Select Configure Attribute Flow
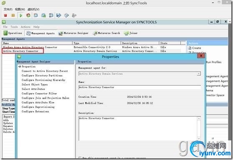The width and height of the screenshot is (233, 160). tap(38, 102)
